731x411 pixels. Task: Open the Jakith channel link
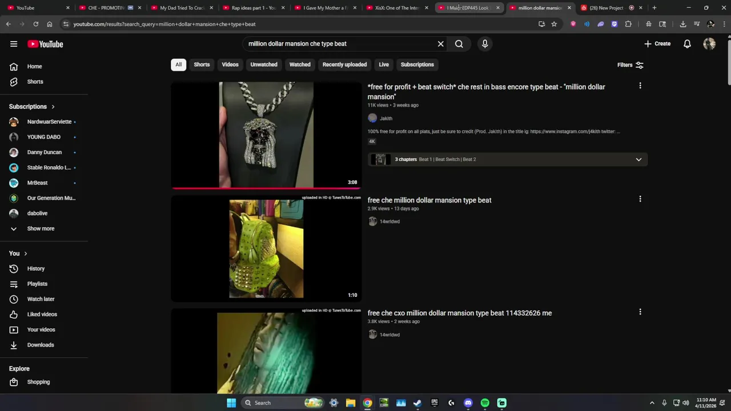386,118
